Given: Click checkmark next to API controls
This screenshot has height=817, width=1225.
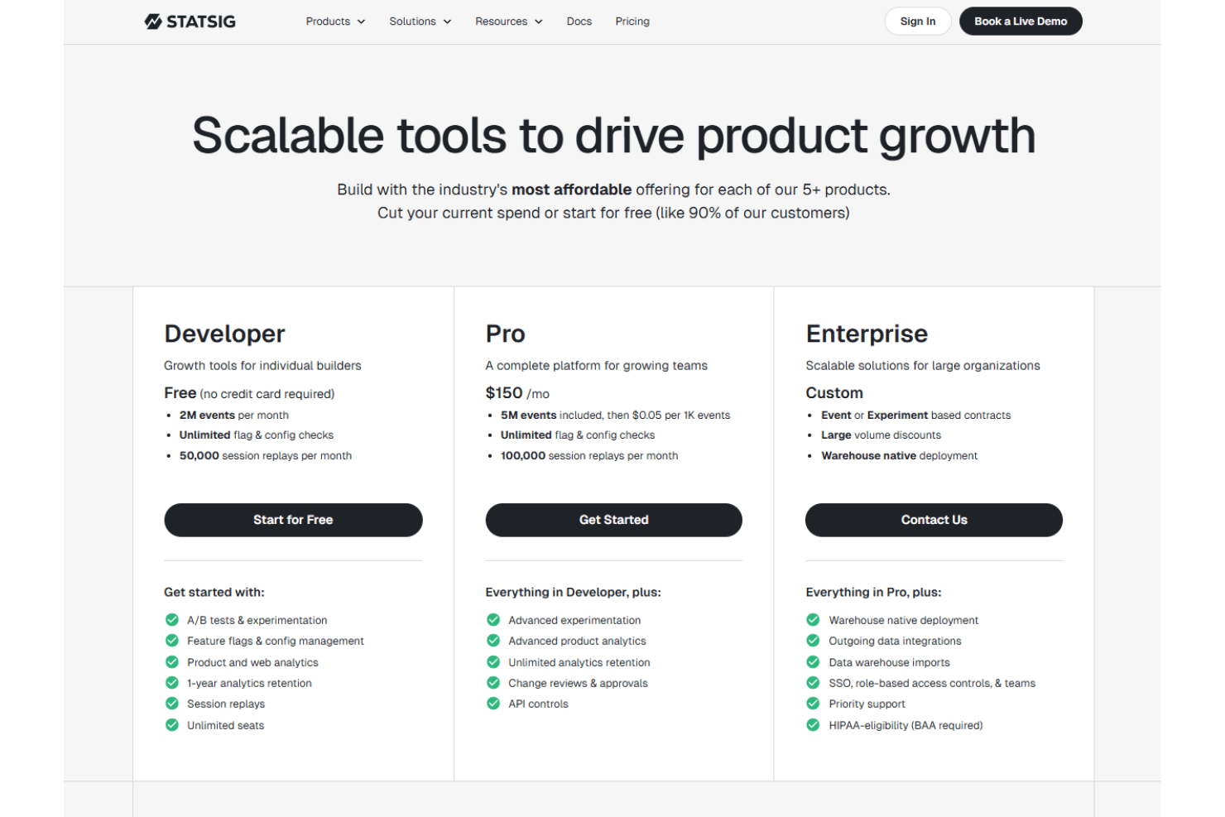Looking at the screenshot, I should [x=493, y=704].
